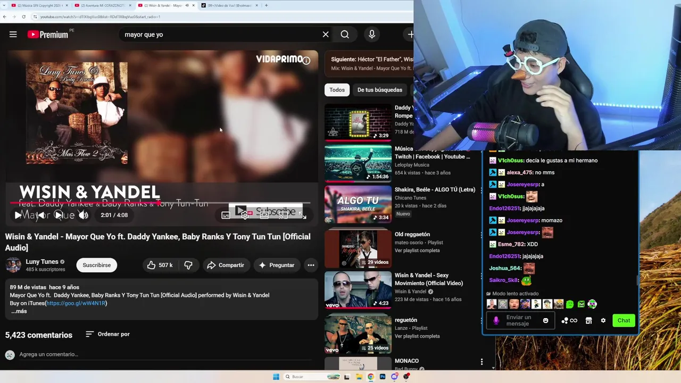Close the Wisin & Yandel browser tab
The height and width of the screenshot is (383, 681).
(x=193, y=5)
